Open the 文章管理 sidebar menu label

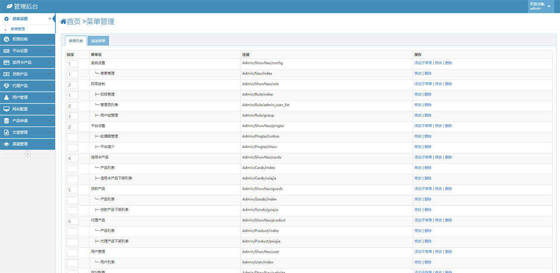pos(20,132)
